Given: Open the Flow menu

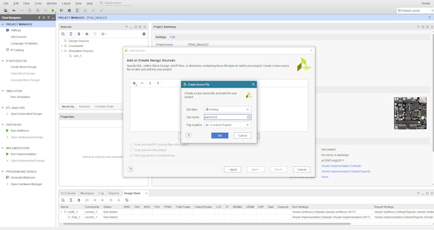Looking at the screenshot, I should pyautogui.click(x=26, y=4).
